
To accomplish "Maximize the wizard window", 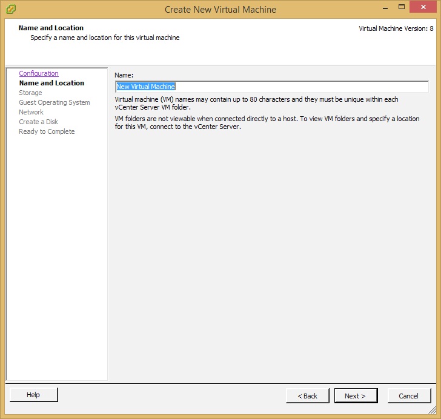I will pos(402,7).
